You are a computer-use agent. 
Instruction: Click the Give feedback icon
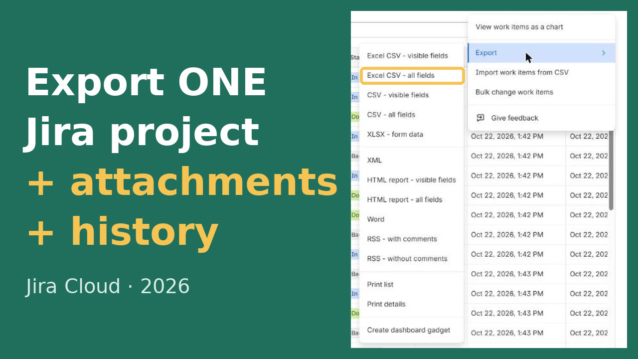pyautogui.click(x=480, y=118)
